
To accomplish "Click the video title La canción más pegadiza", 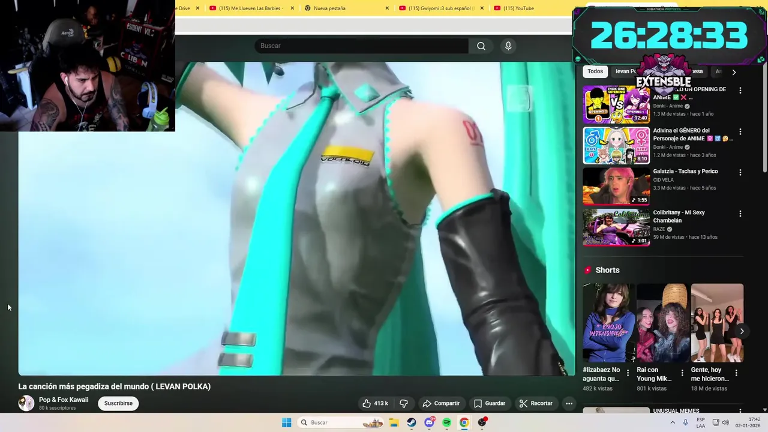I will coord(115,386).
